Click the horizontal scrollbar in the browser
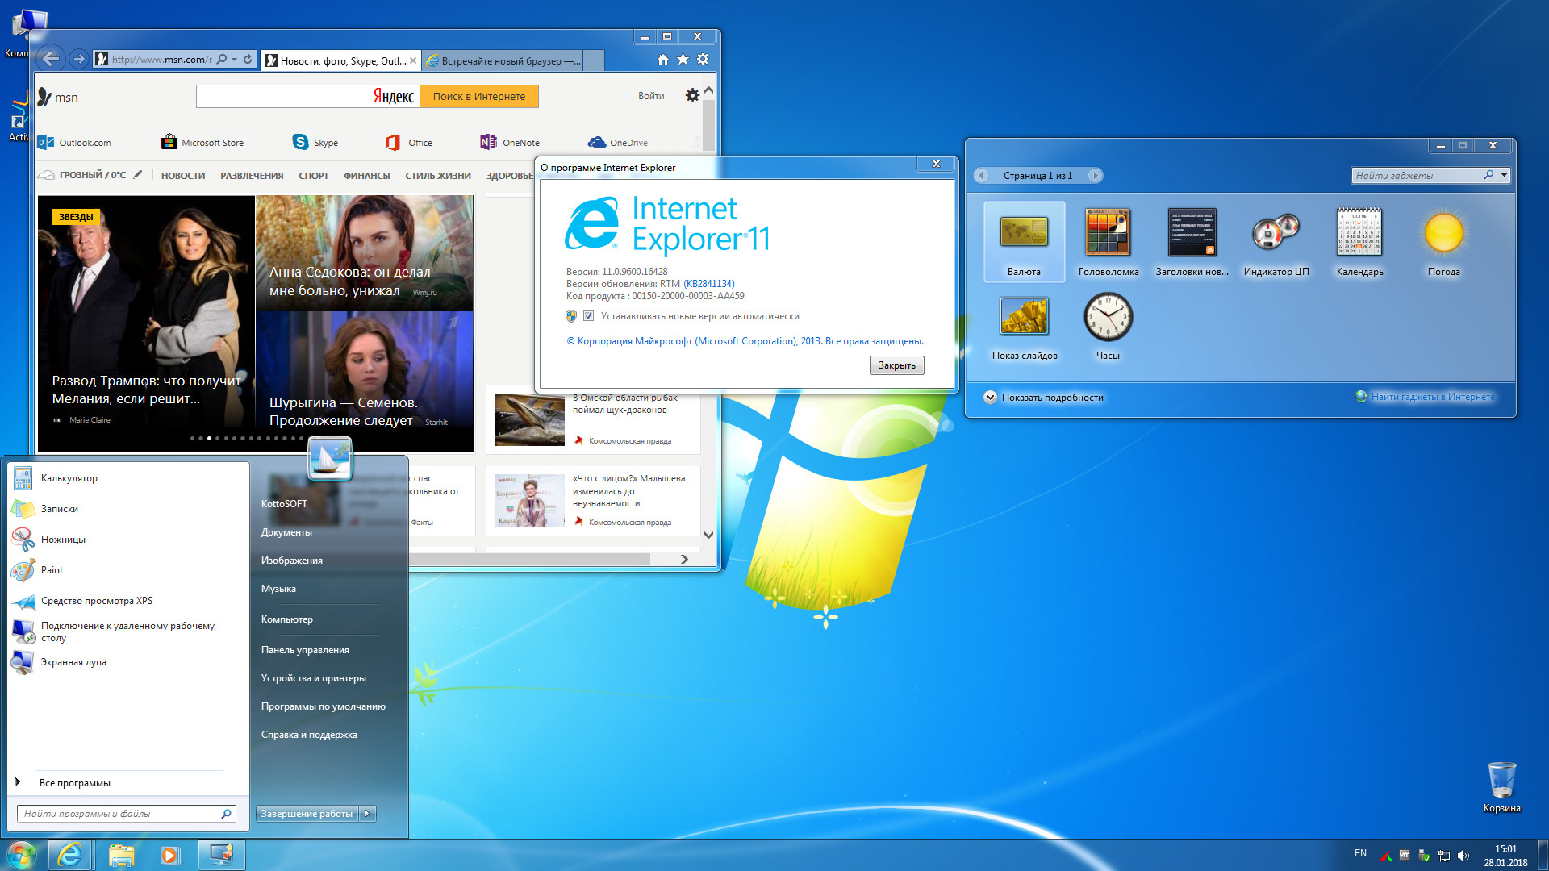Screen dimensions: 1549x871 pyautogui.click(x=528, y=559)
